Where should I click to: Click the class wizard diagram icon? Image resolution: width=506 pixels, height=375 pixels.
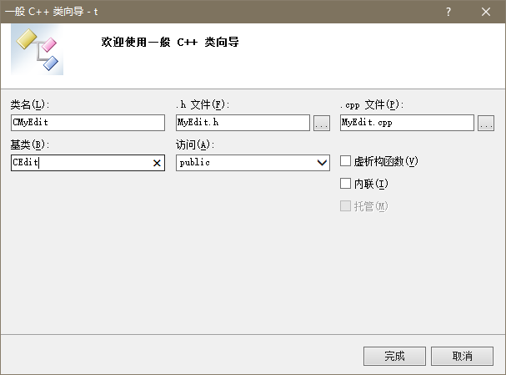pos(38,50)
